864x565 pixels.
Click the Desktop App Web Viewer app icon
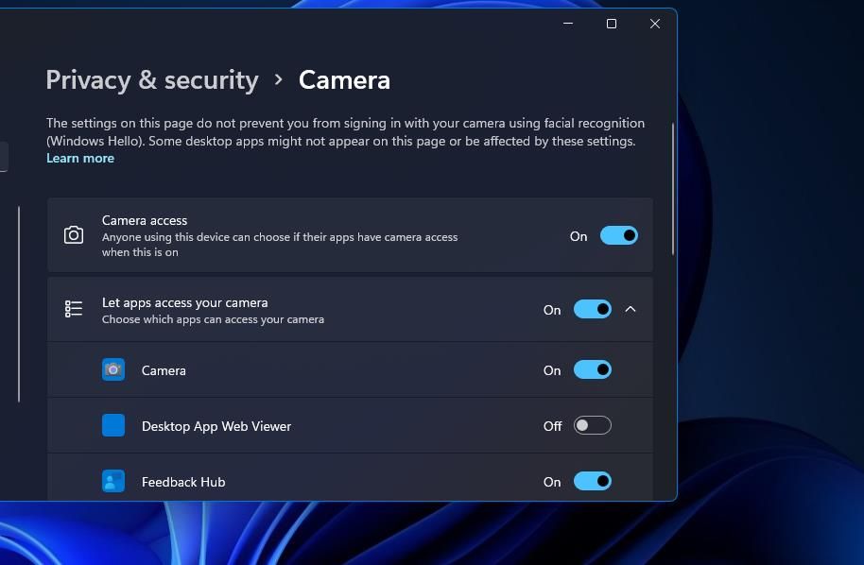point(113,425)
